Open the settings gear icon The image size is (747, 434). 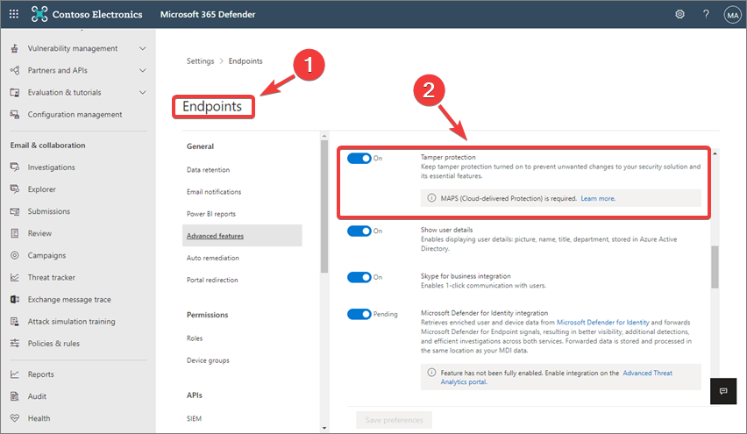tap(679, 14)
